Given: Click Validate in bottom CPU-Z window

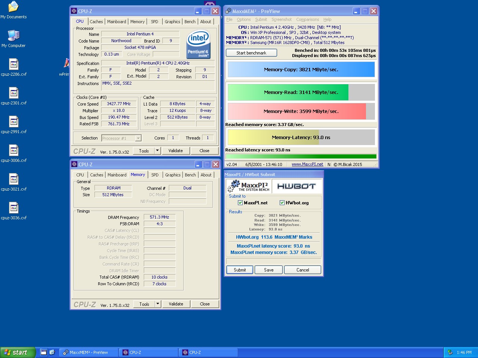Looking at the screenshot, I should click(x=176, y=304).
